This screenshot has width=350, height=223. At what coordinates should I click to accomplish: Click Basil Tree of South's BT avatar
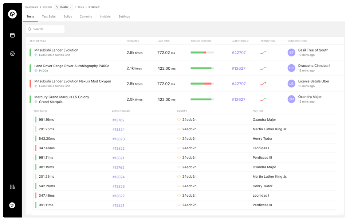[291, 53]
